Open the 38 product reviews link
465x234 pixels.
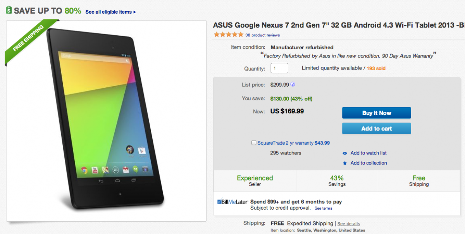coord(262,35)
